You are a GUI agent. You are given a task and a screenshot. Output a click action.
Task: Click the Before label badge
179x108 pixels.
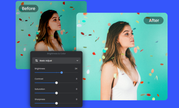coord(28,9)
